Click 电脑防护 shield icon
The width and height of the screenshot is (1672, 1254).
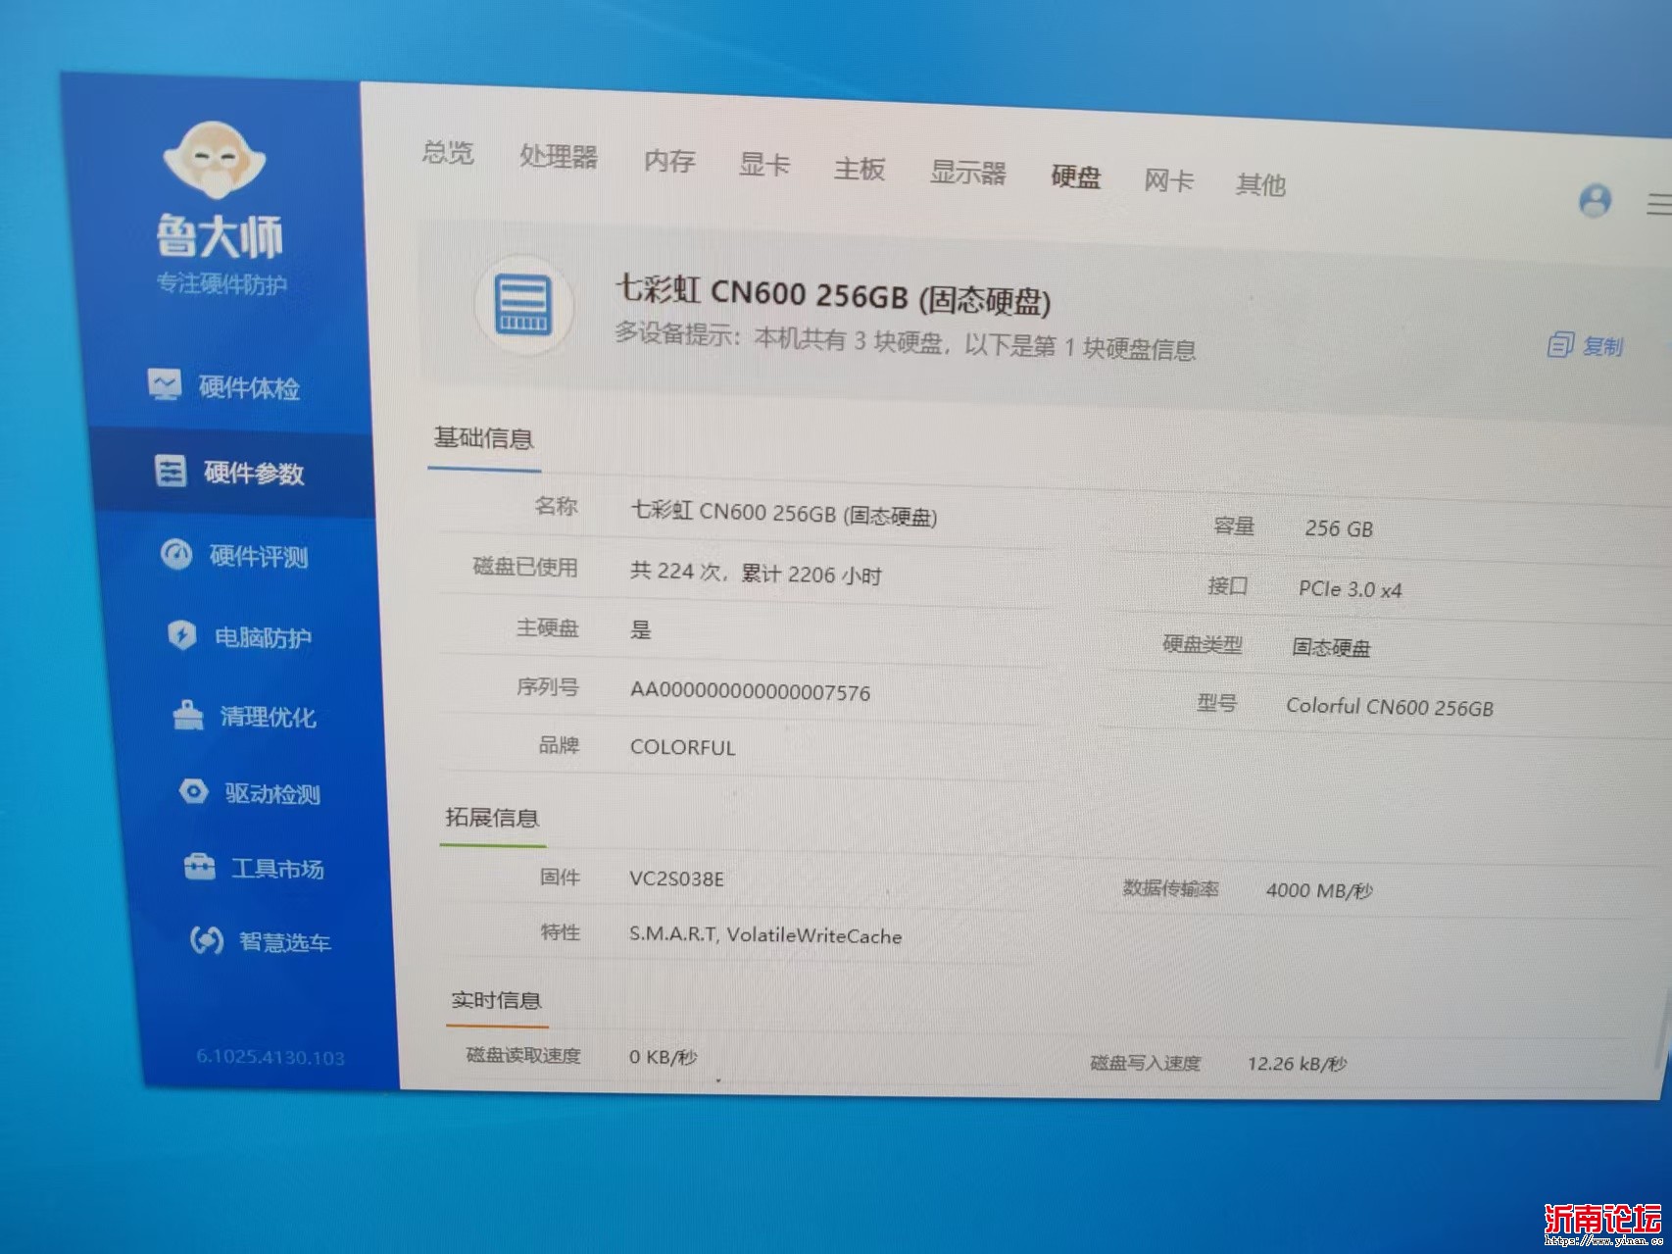[182, 635]
